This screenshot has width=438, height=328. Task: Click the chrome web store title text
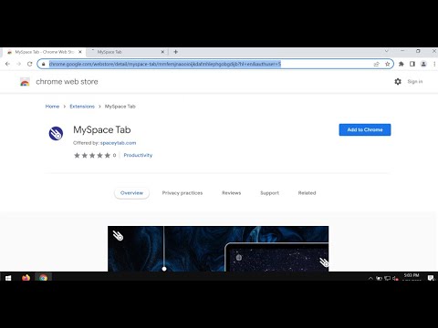tap(67, 82)
